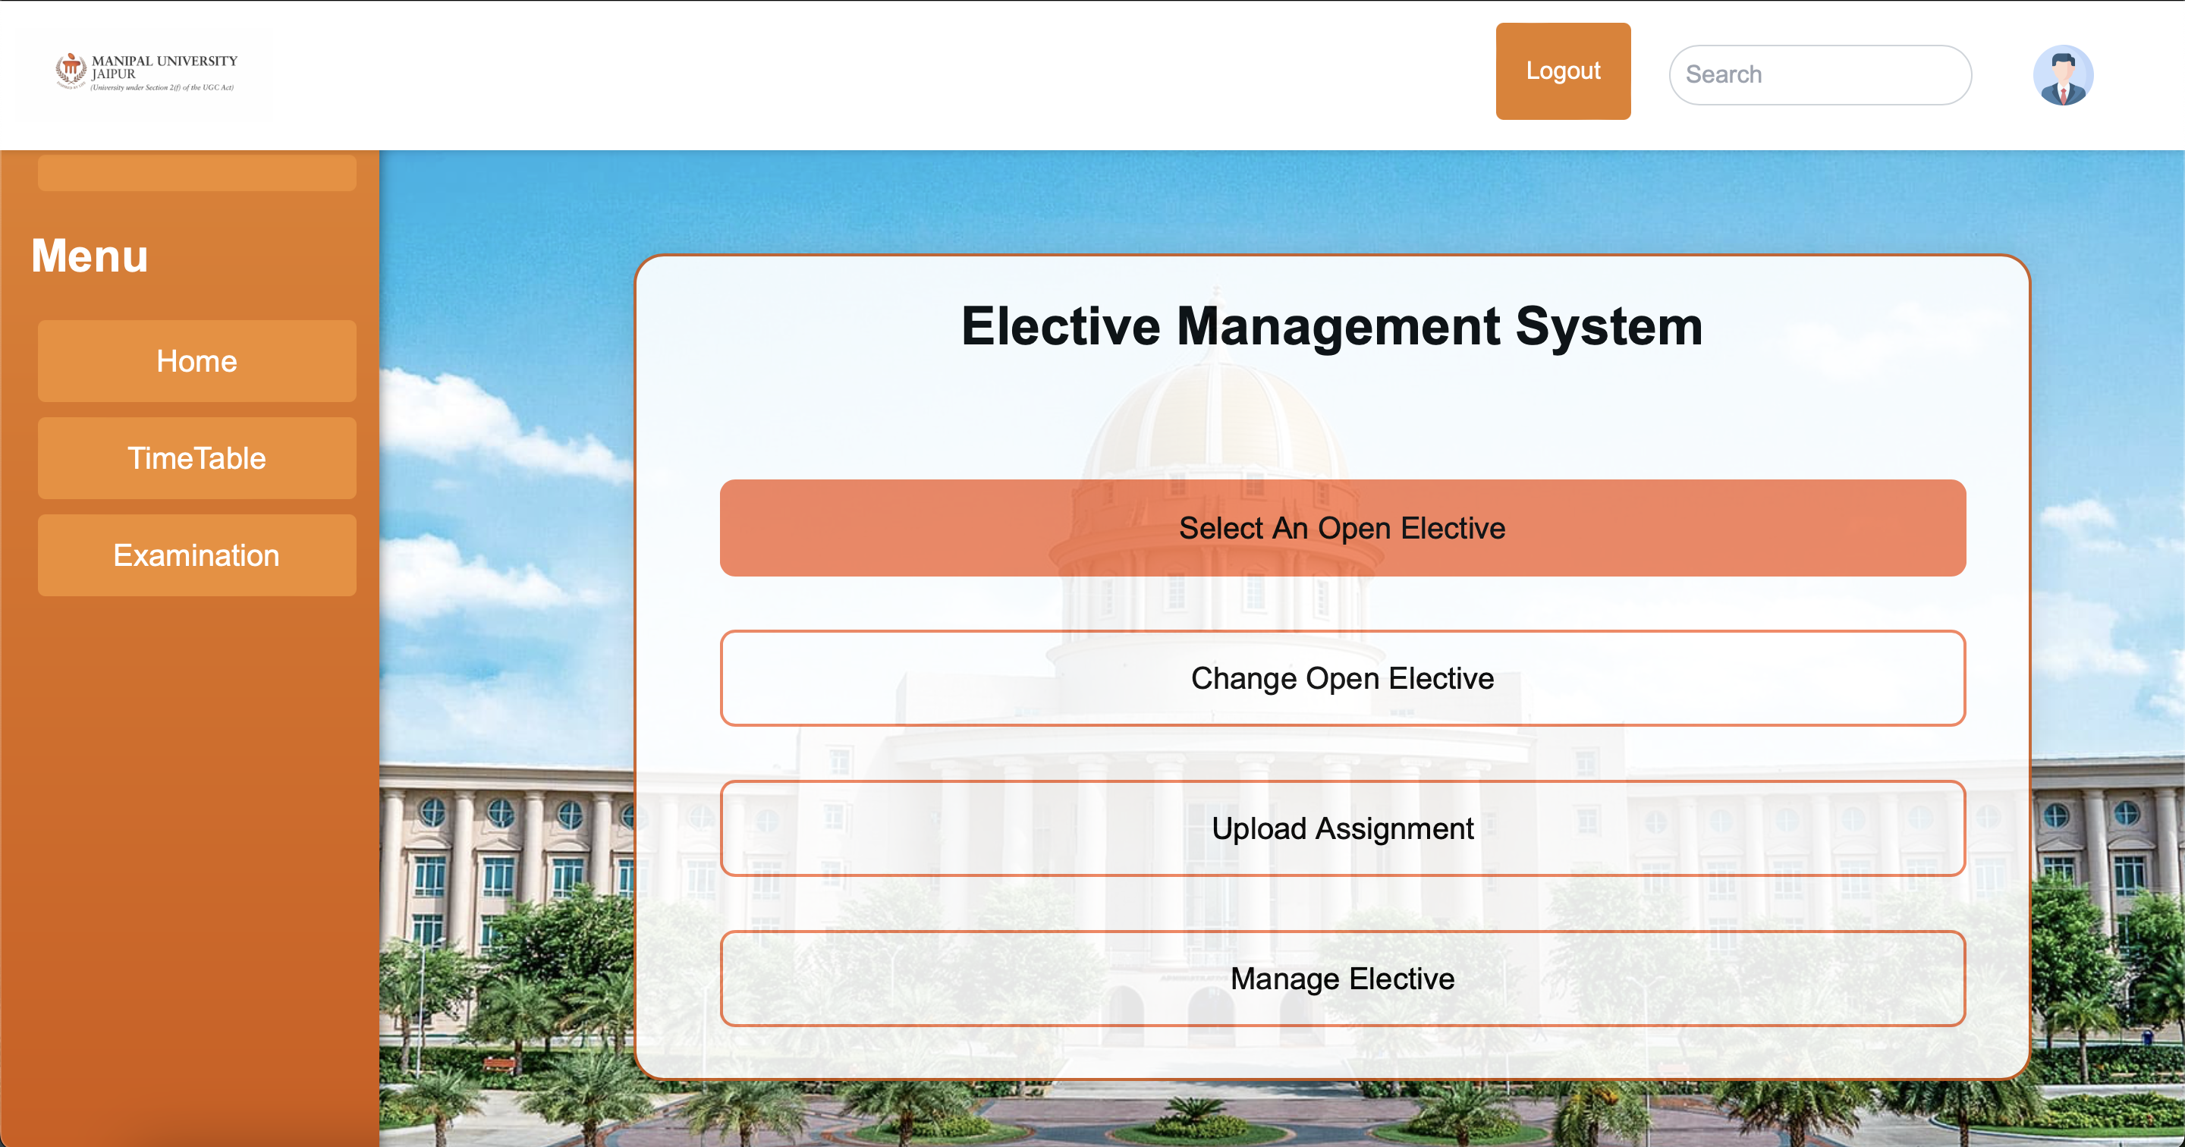This screenshot has width=2185, height=1147.
Task: Click the Upload Assignment button
Action: tap(1342, 828)
